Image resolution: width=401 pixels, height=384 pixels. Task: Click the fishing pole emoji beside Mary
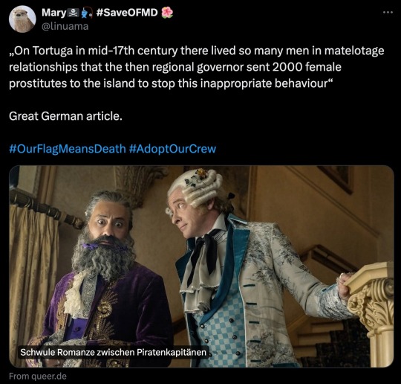[85, 13]
